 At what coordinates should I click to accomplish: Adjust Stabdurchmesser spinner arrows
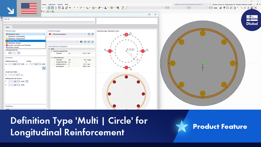click(18, 64)
